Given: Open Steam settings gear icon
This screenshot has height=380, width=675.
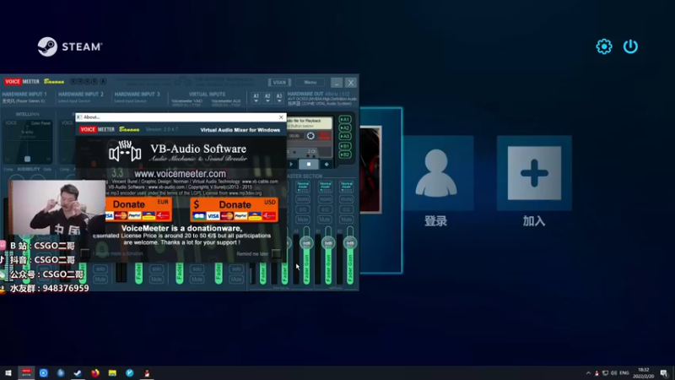Looking at the screenshot, I should (x=604, y=46).
